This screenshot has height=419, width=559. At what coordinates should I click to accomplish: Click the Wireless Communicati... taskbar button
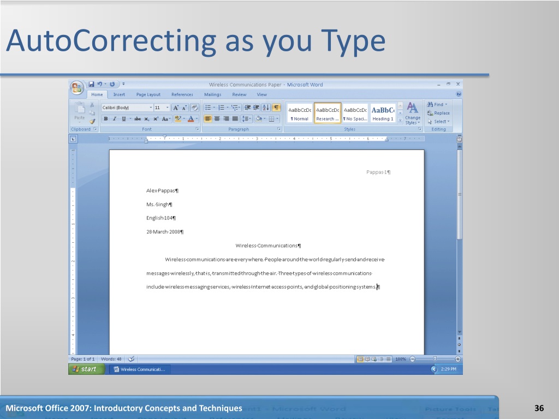(140, 369)
